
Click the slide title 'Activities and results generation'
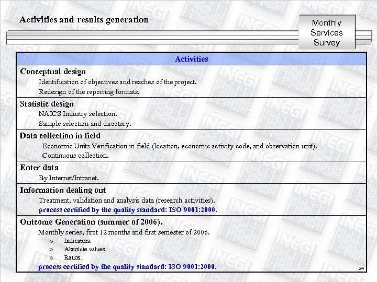84,20
